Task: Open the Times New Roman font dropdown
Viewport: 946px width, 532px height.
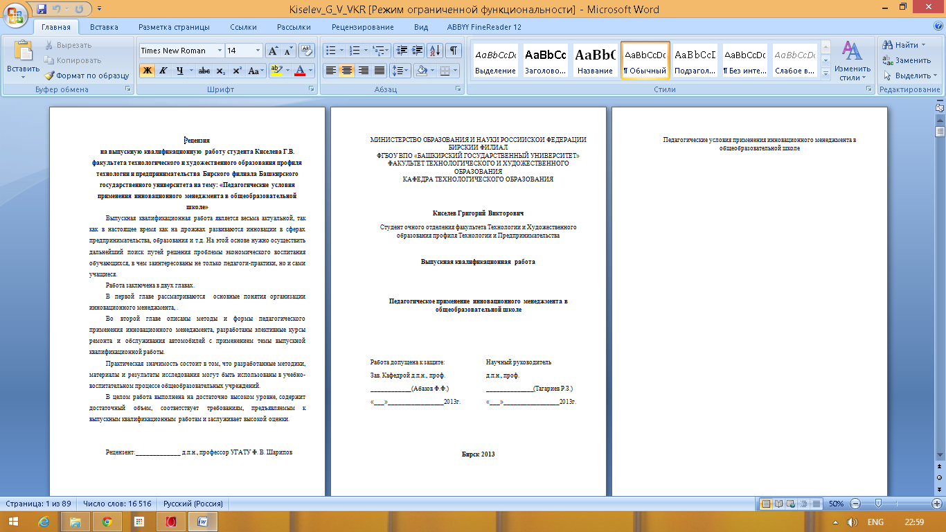Action: (x=220, y=51)
